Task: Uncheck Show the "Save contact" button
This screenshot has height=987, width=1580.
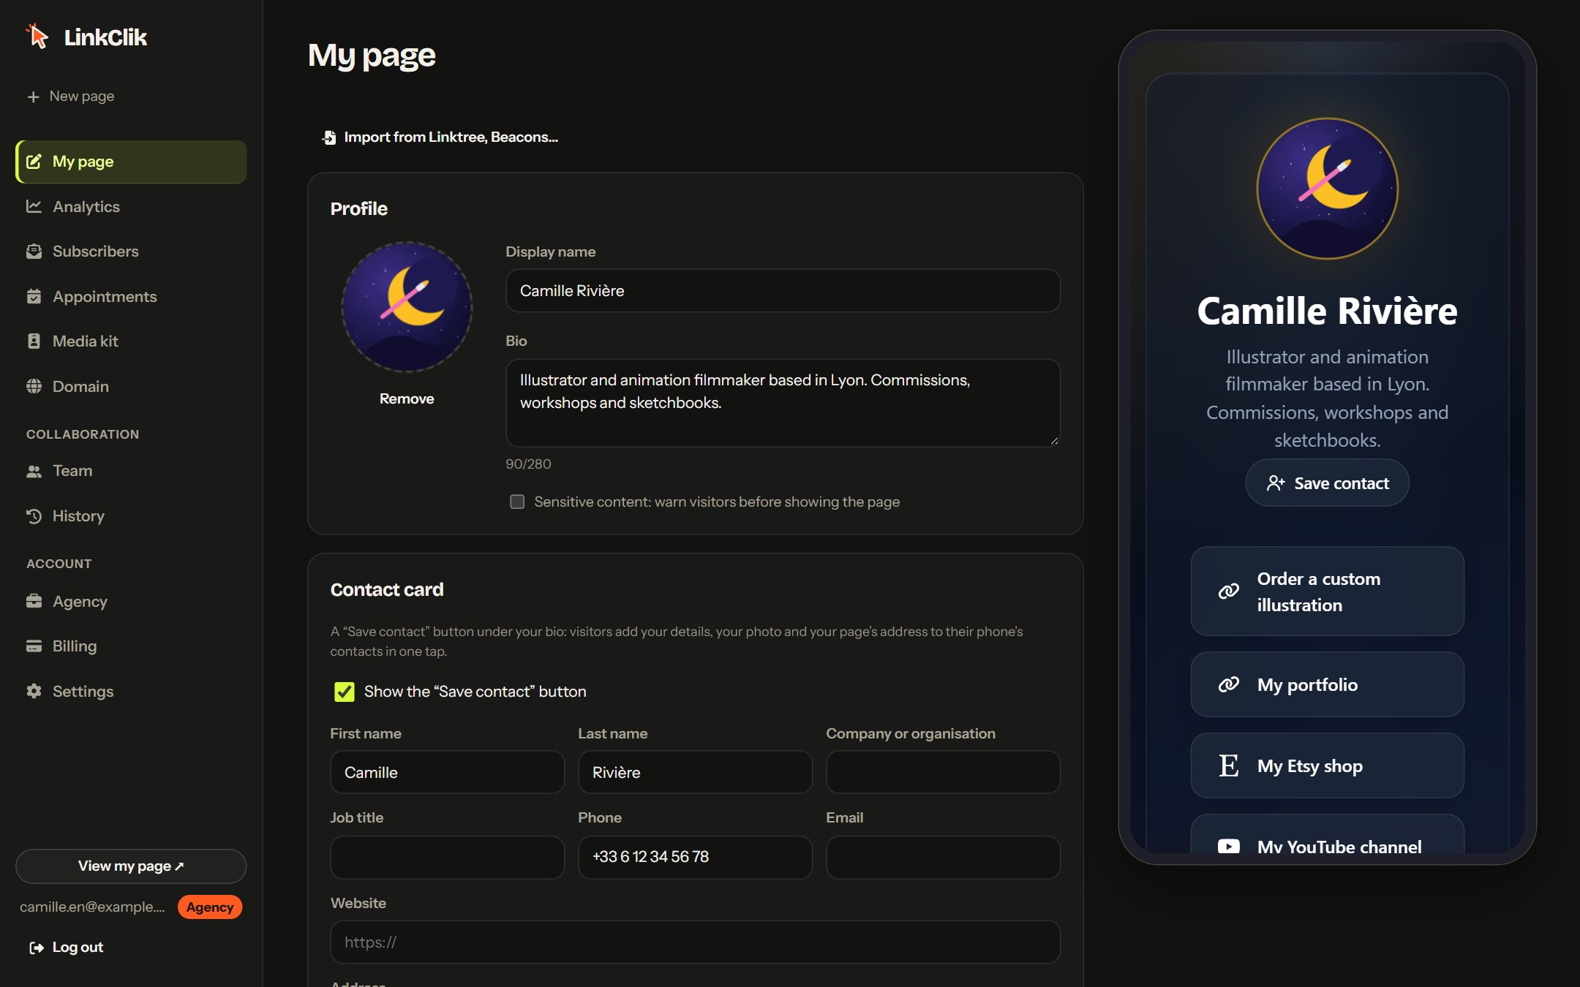Action: [x=345, y=692]
